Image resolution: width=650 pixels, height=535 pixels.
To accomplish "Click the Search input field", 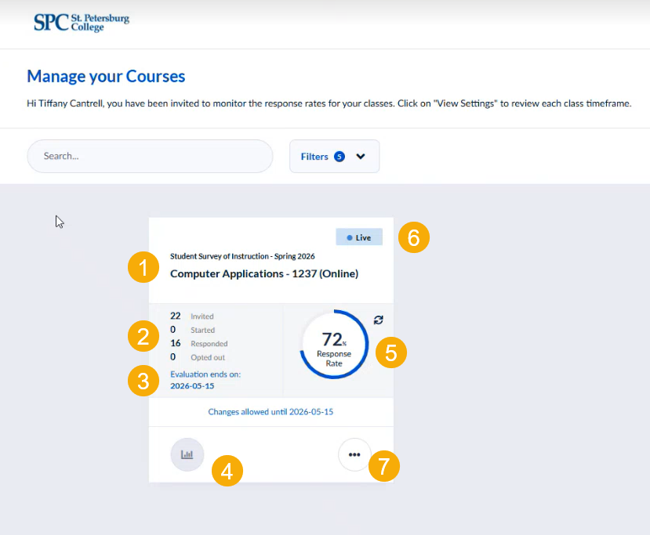I will (150, 156).
